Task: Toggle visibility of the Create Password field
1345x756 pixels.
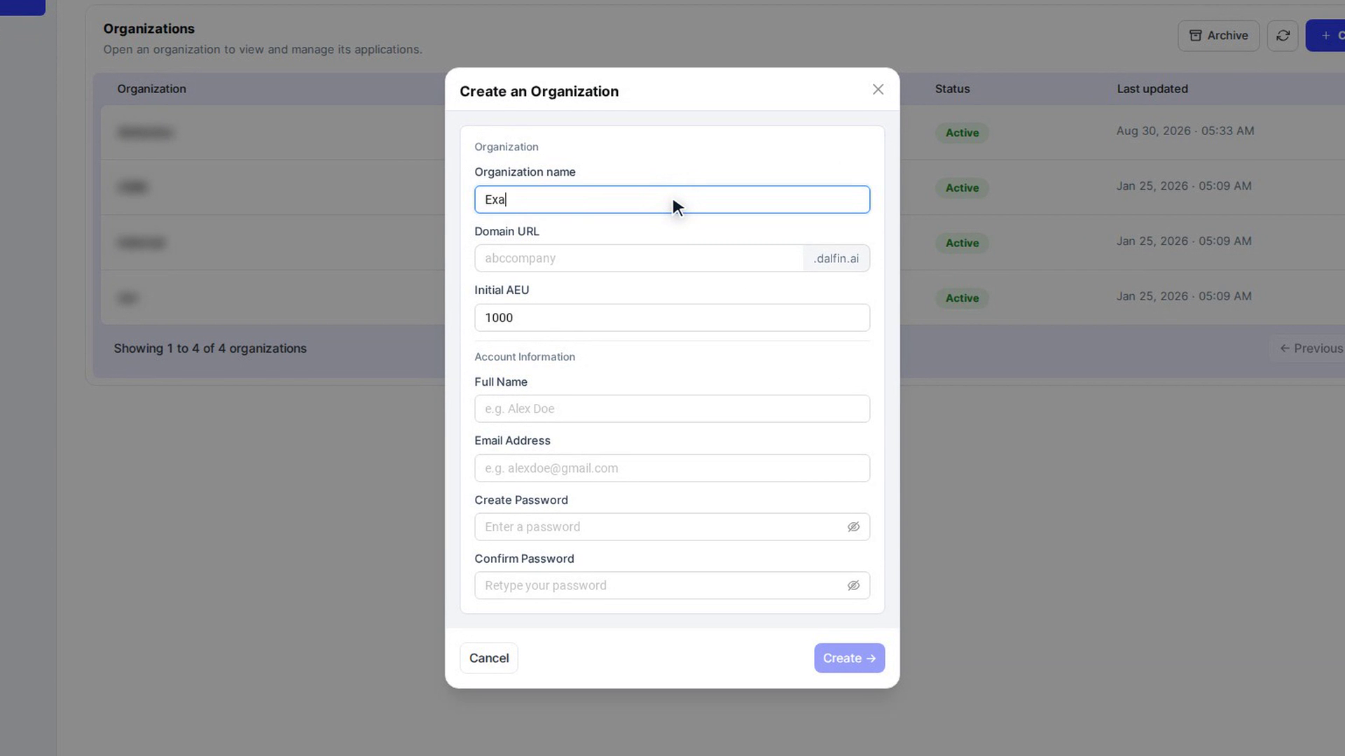Action: point(853,527)
